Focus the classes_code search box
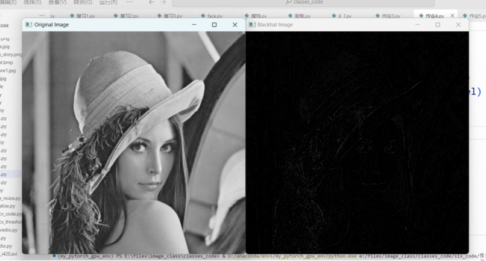 tap(303, 3)
